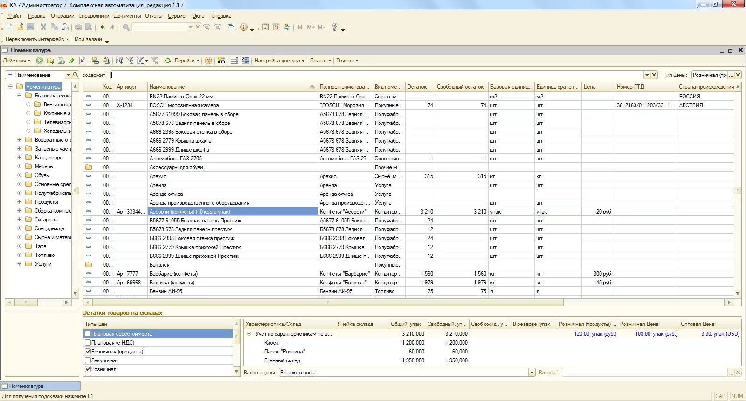Click the New document icon in main toolbar

(9, 28)
